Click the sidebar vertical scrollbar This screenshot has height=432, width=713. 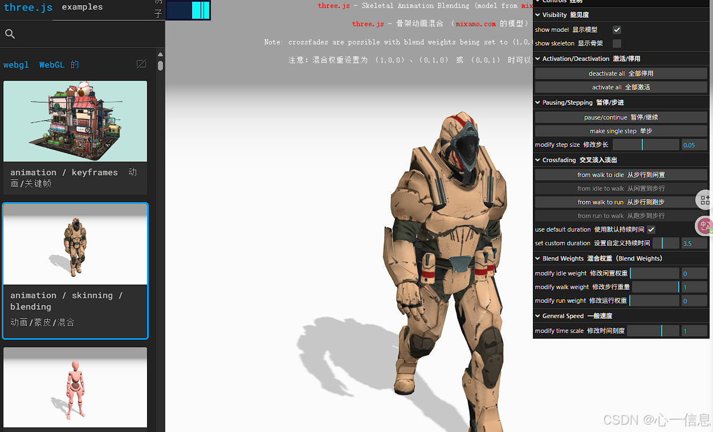161,66
